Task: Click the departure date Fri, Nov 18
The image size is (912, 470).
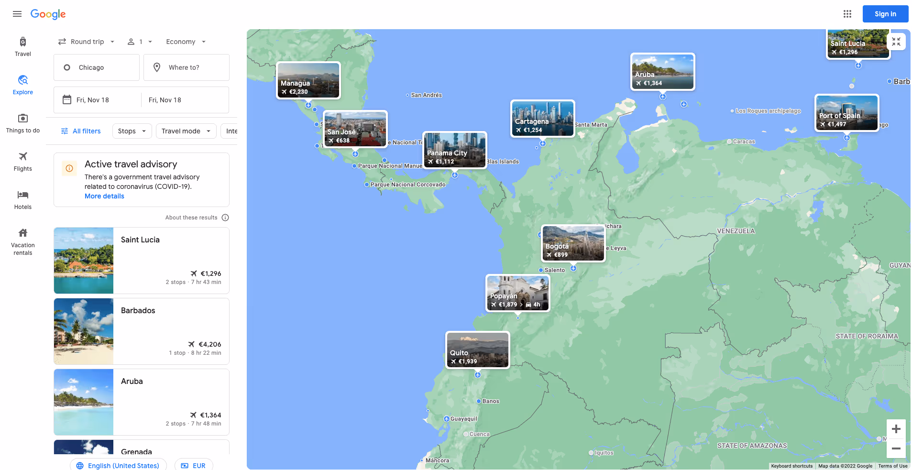Action: (x=98, y=100)
